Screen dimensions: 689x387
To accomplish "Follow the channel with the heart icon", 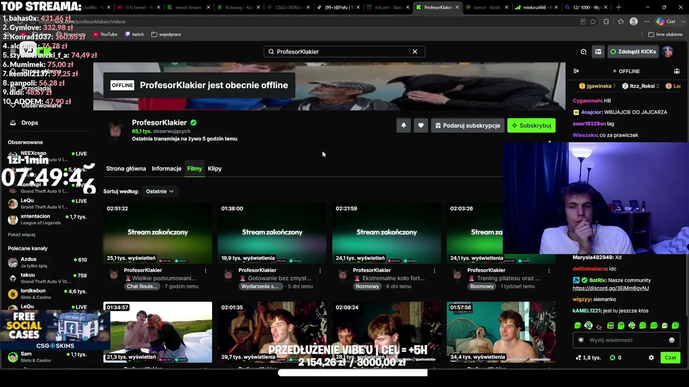I will point(421,125).
